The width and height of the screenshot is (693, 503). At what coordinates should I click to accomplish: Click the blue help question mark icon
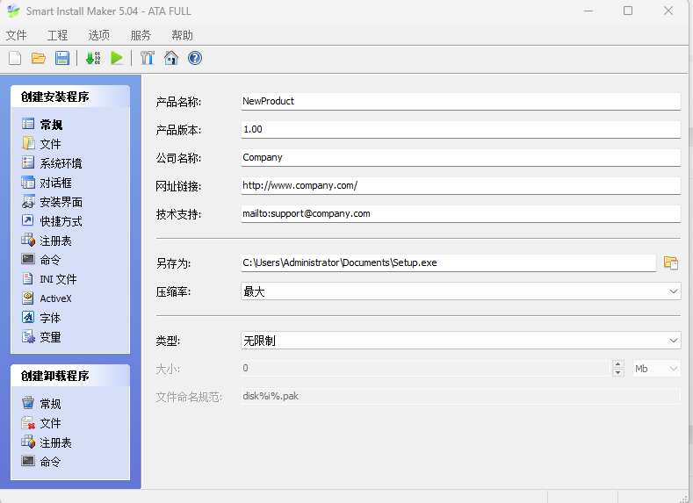click(195, 59)
